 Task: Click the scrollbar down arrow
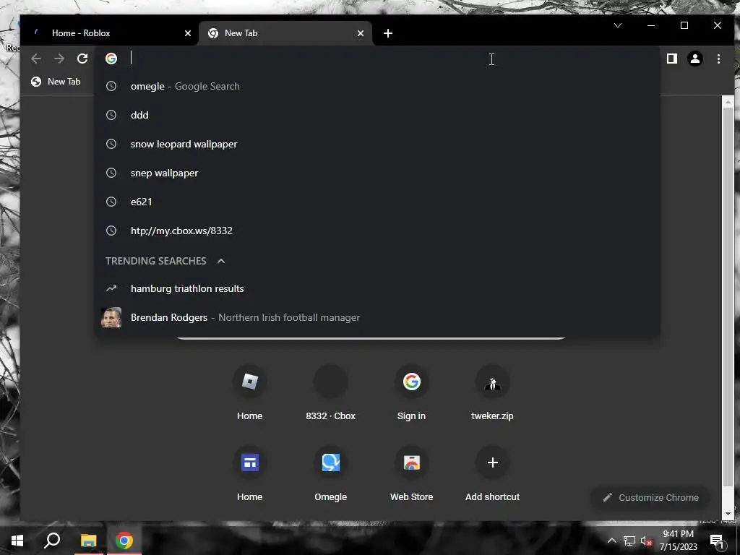[x=728, y=514]
